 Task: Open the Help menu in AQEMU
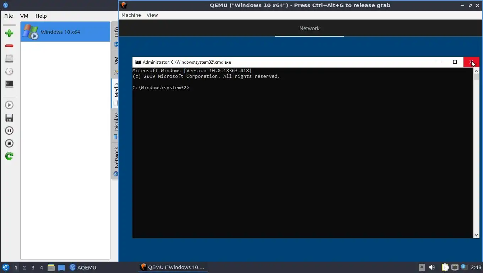[41, 16]
